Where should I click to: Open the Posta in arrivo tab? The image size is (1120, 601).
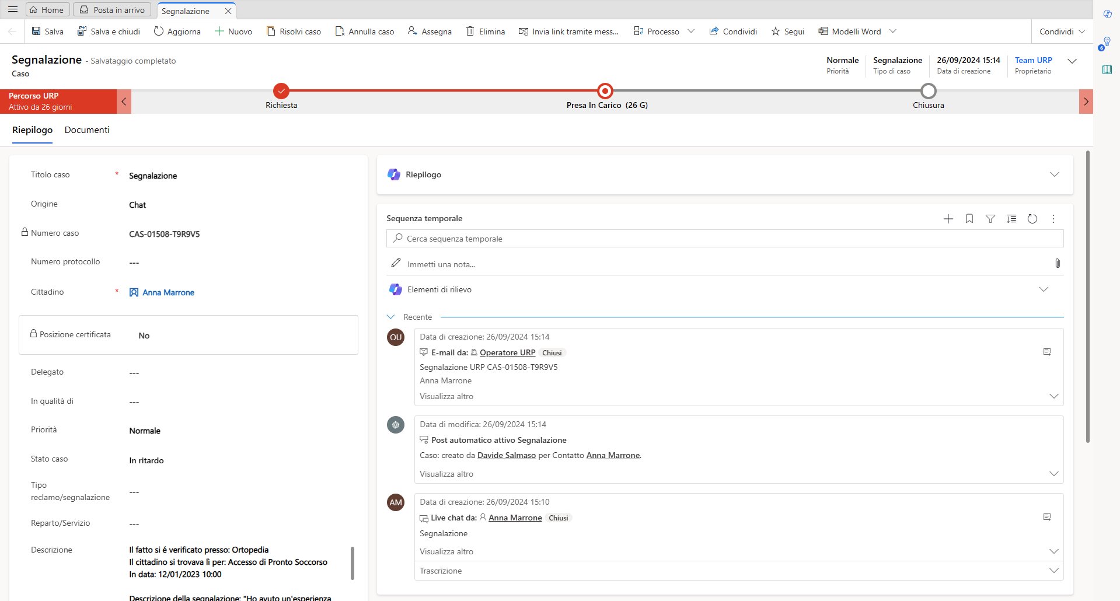[112, 10]
